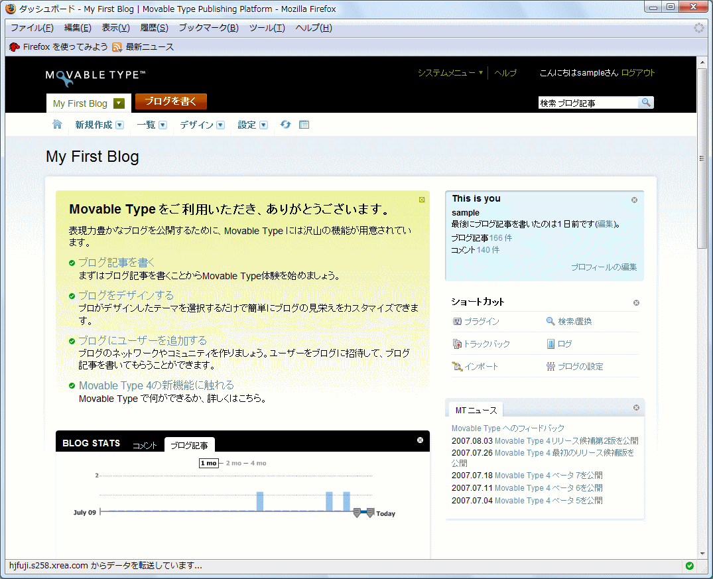Click the トラックバック shortcut icon
This screenshot has width=713, height=579.
tap(457, 344)
